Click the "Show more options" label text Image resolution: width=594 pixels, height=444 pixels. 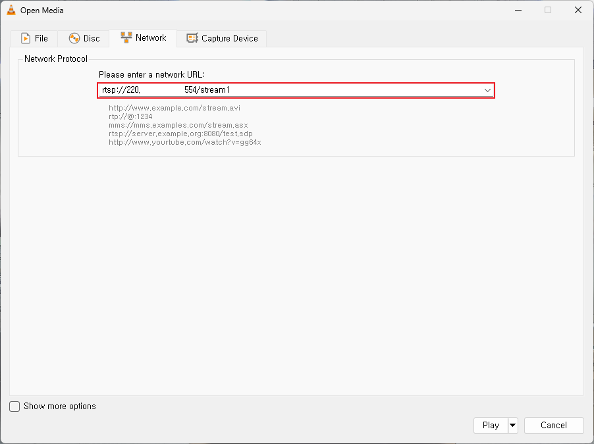click(59, 407)
